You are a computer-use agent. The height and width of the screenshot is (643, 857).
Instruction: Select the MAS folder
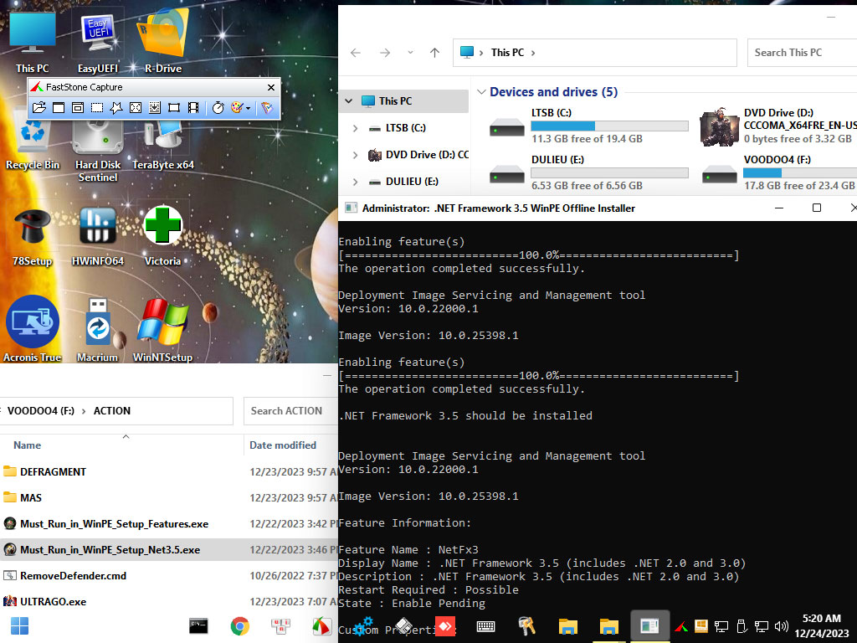tap(169, 497)
